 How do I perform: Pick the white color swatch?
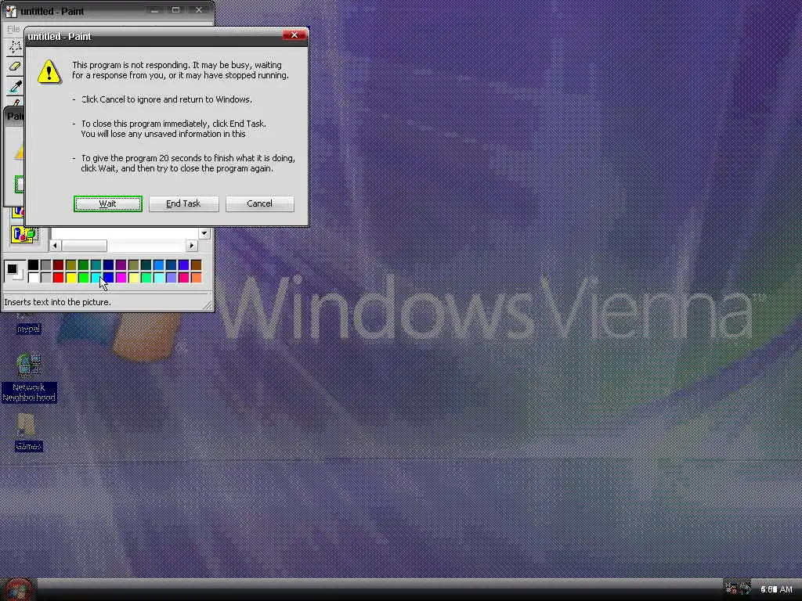pyautogui.click(x=33, y=278)
